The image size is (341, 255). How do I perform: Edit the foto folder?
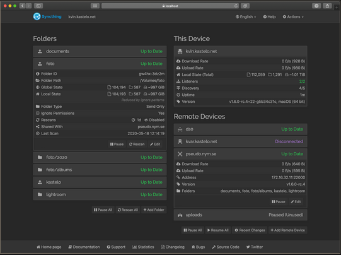(x=155, y=144)
